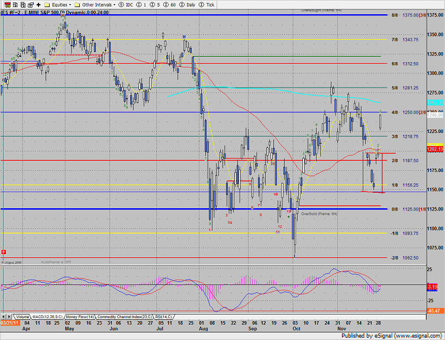Click the orange 03/21/11 date marker
This screenshot has width=445, height=340.
pyautogui.click(x=10, y=323)
